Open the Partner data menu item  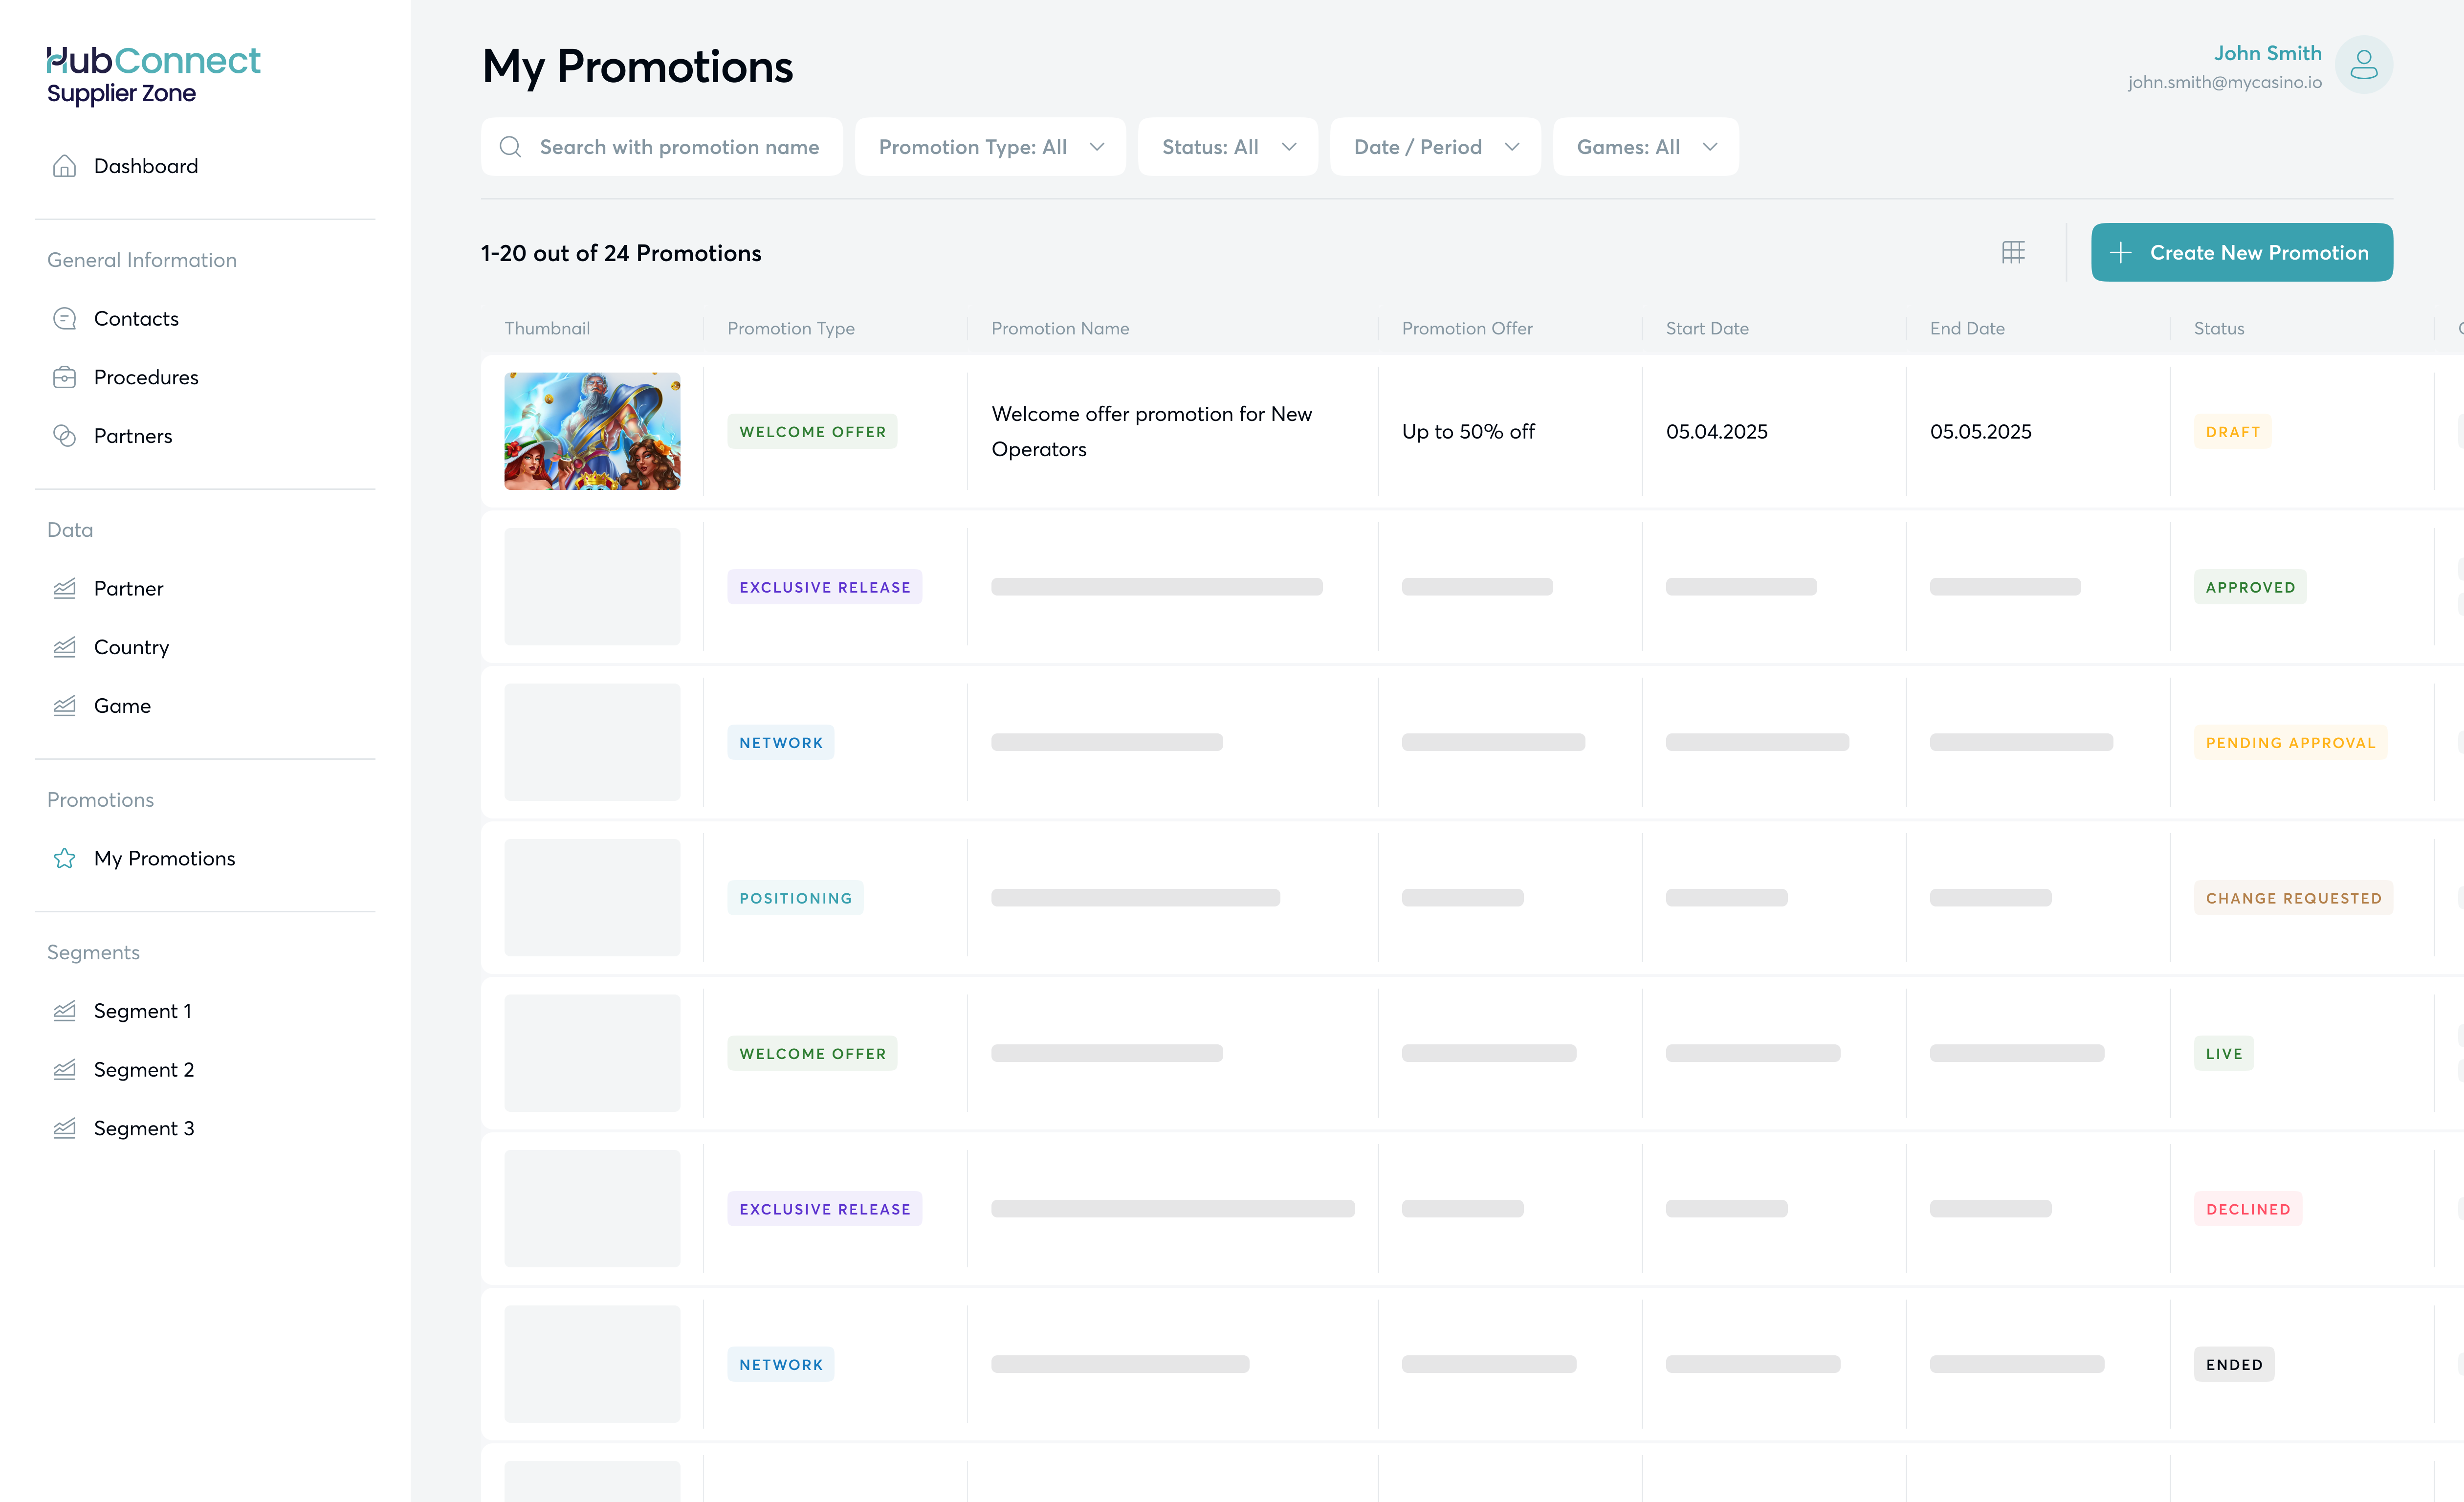128,589
